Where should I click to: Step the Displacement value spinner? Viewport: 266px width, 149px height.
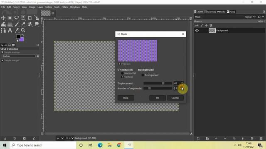[182, 83]
